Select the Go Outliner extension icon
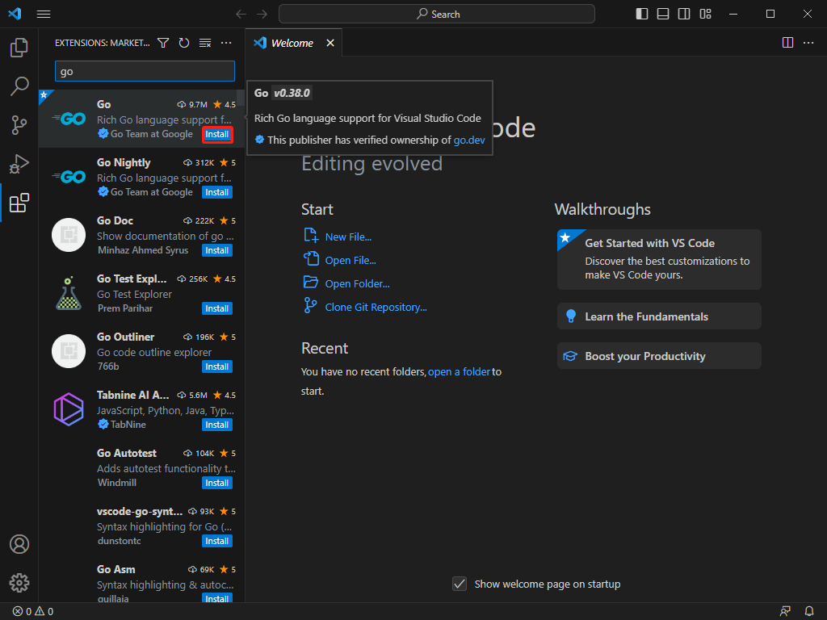 point(69,351)
